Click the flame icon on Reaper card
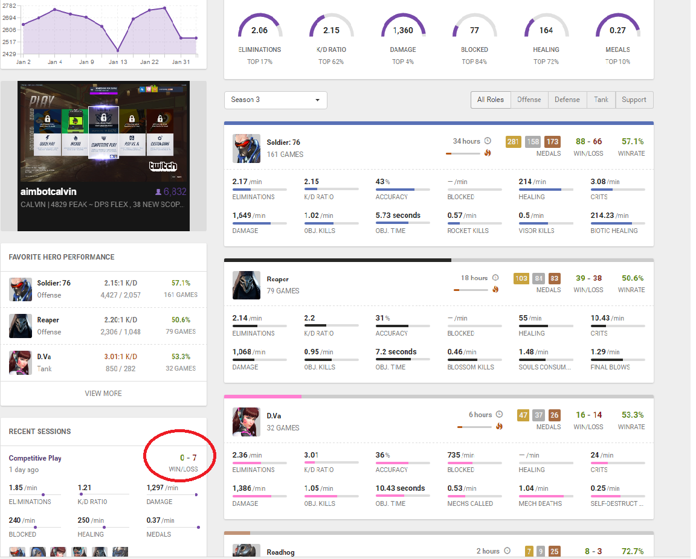696x559 pixels. pyautogui.click(x=496, y=290)
